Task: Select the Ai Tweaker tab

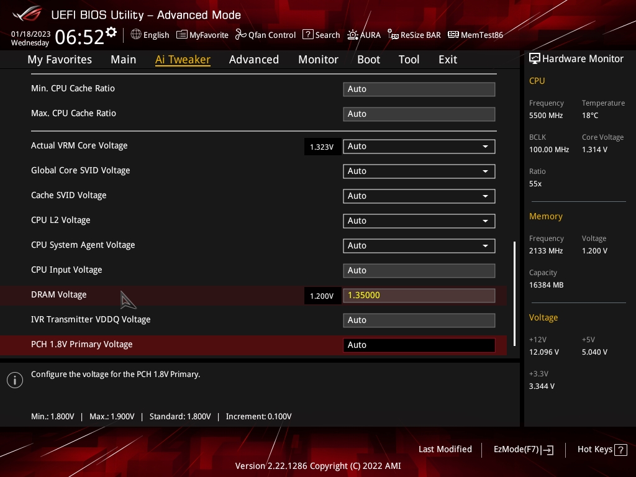Action: (x=183, y=60)
